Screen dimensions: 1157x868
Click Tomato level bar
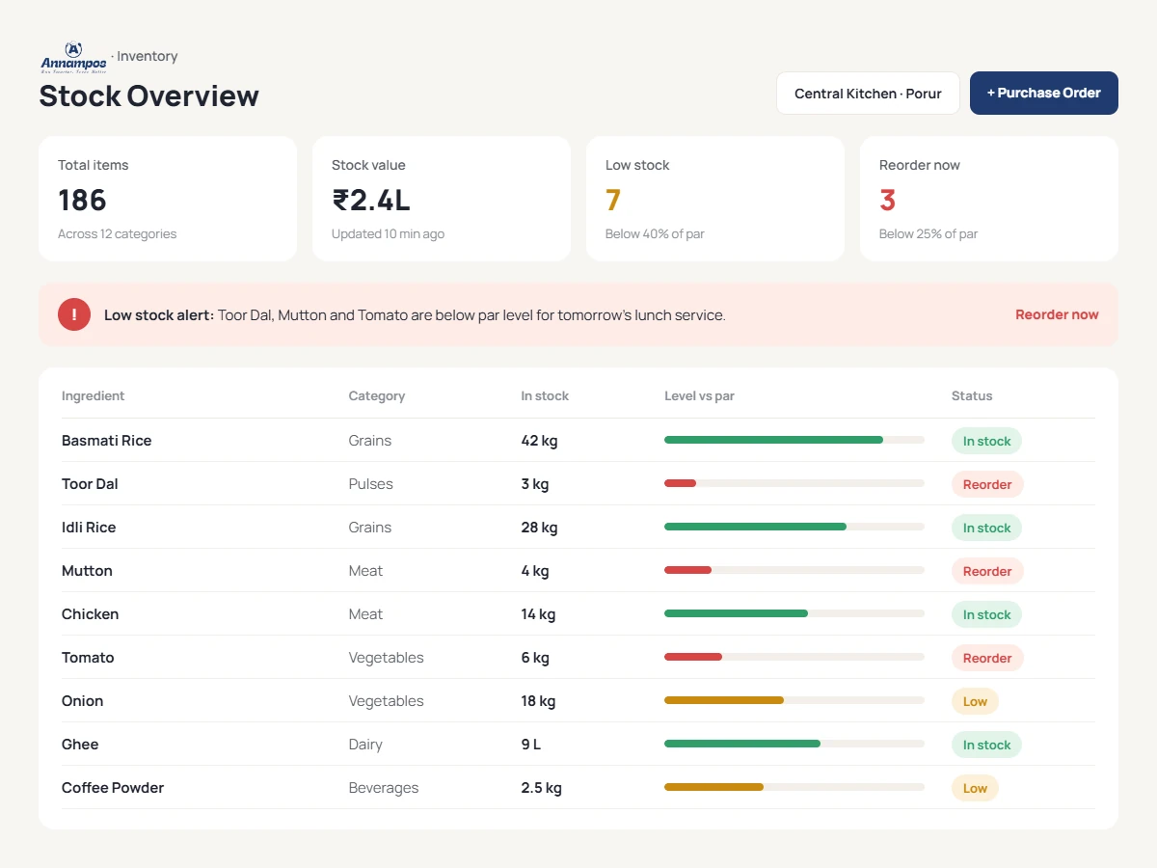(794, 657)
